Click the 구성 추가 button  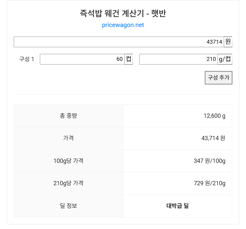pos(218,78)
